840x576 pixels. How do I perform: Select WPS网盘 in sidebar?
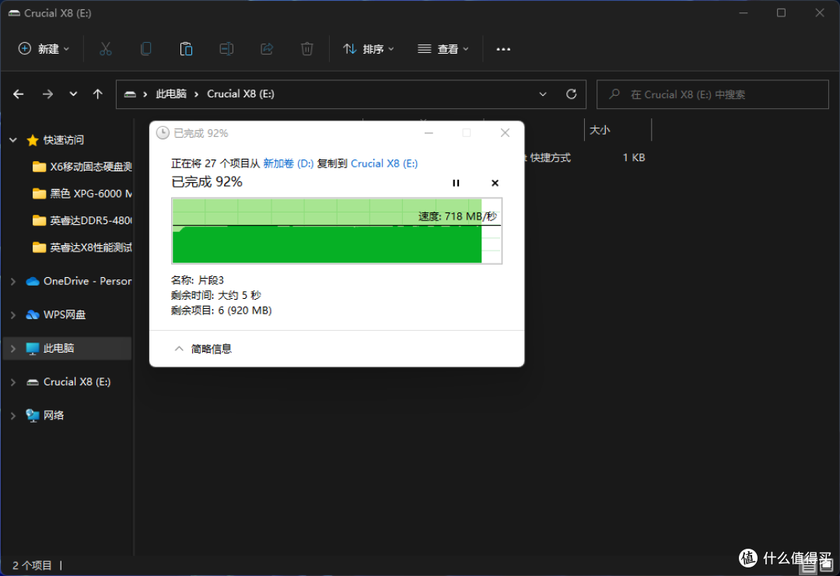56,314
